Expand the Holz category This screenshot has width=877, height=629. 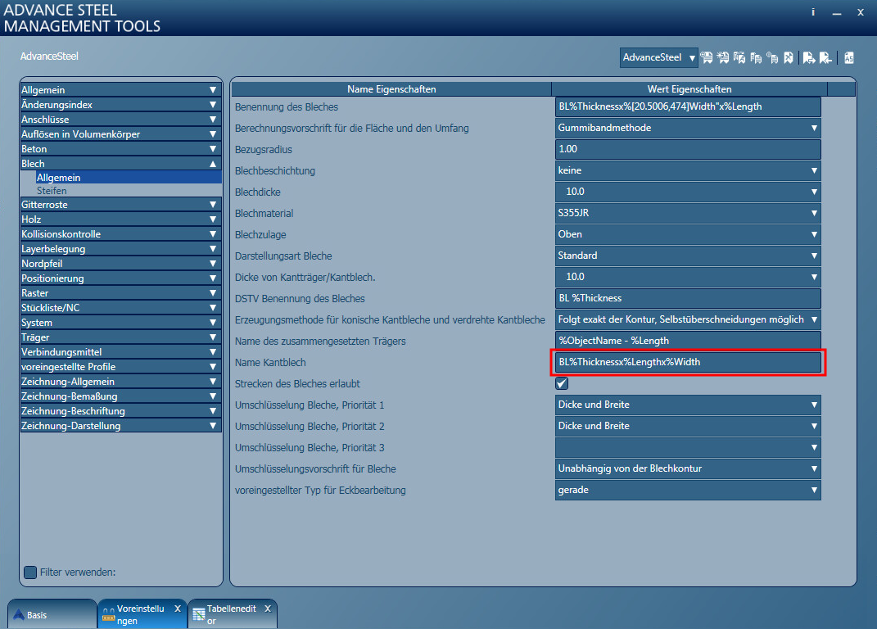pyautogui.click(x=121, y=219)
